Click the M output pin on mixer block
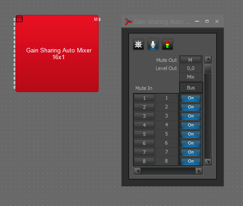 100,19
